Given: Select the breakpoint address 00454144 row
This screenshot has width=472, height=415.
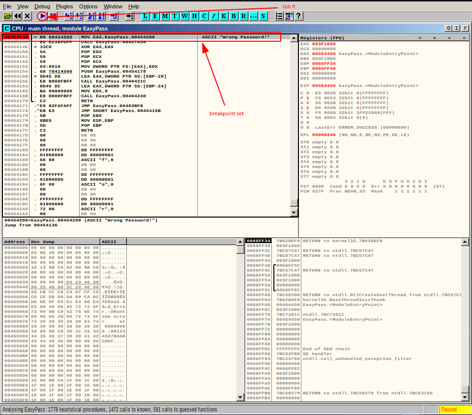Looking at the screenshot, I should (15, 37).
